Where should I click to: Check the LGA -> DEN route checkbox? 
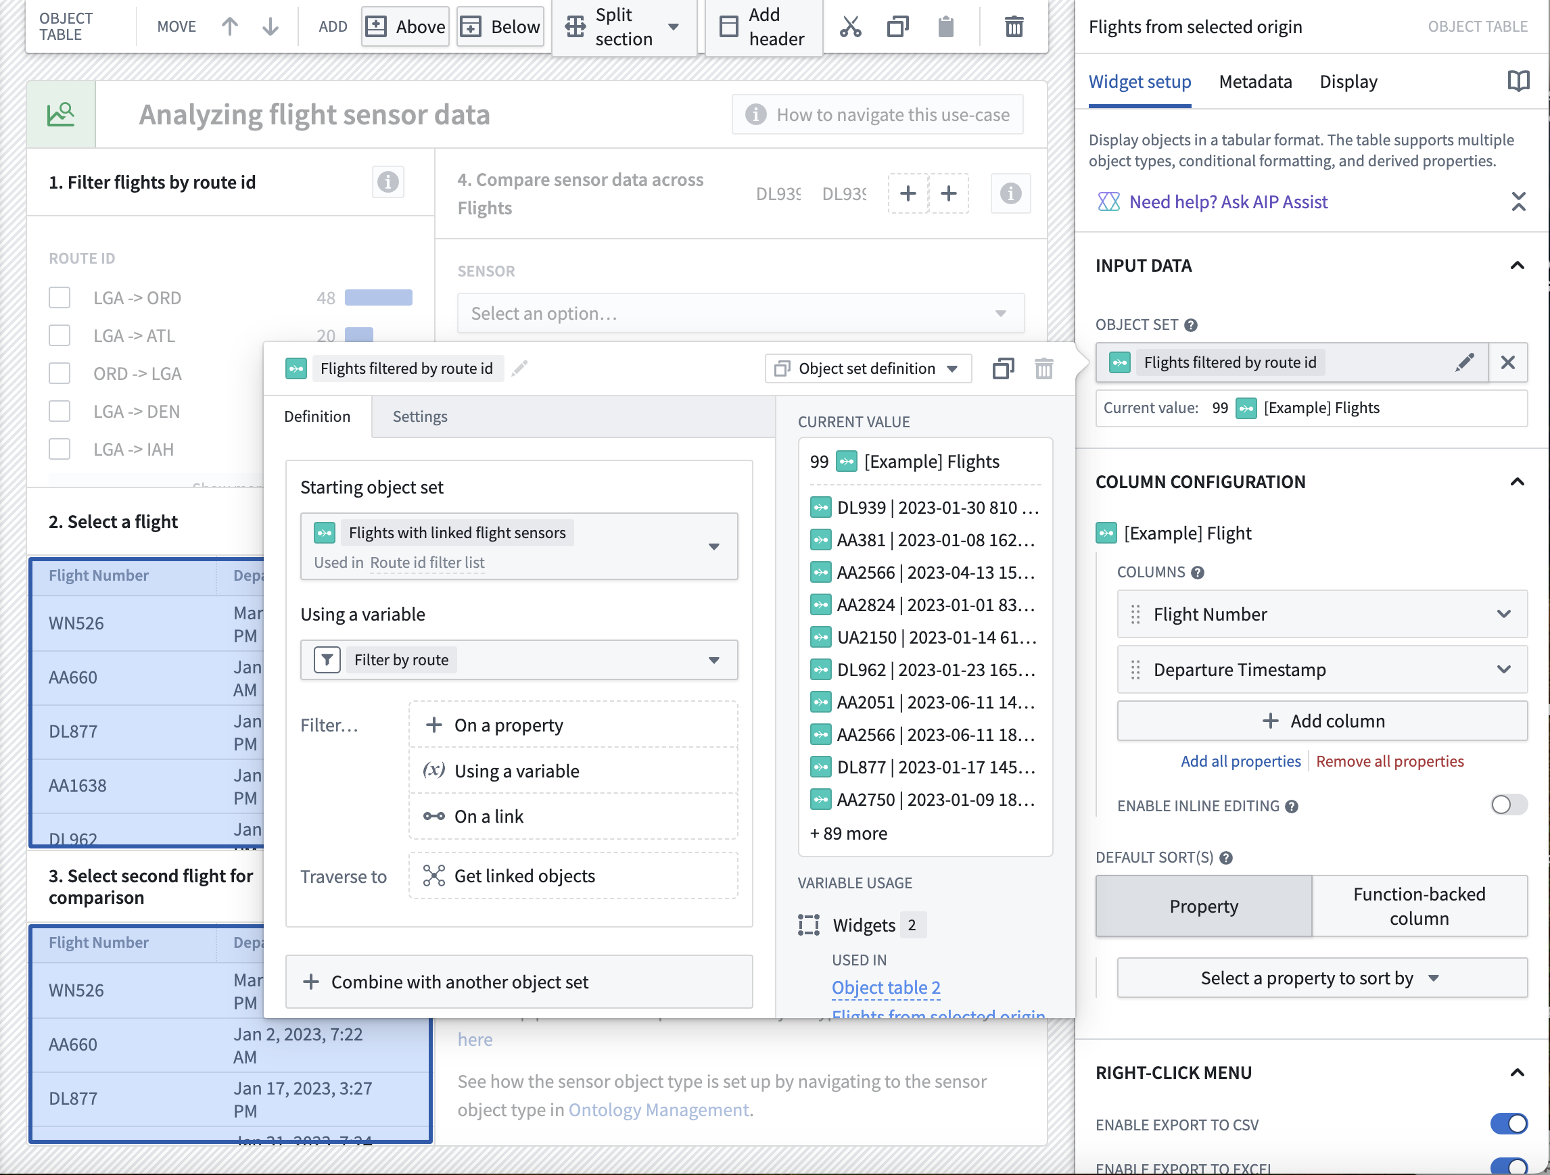pos(60,411)
